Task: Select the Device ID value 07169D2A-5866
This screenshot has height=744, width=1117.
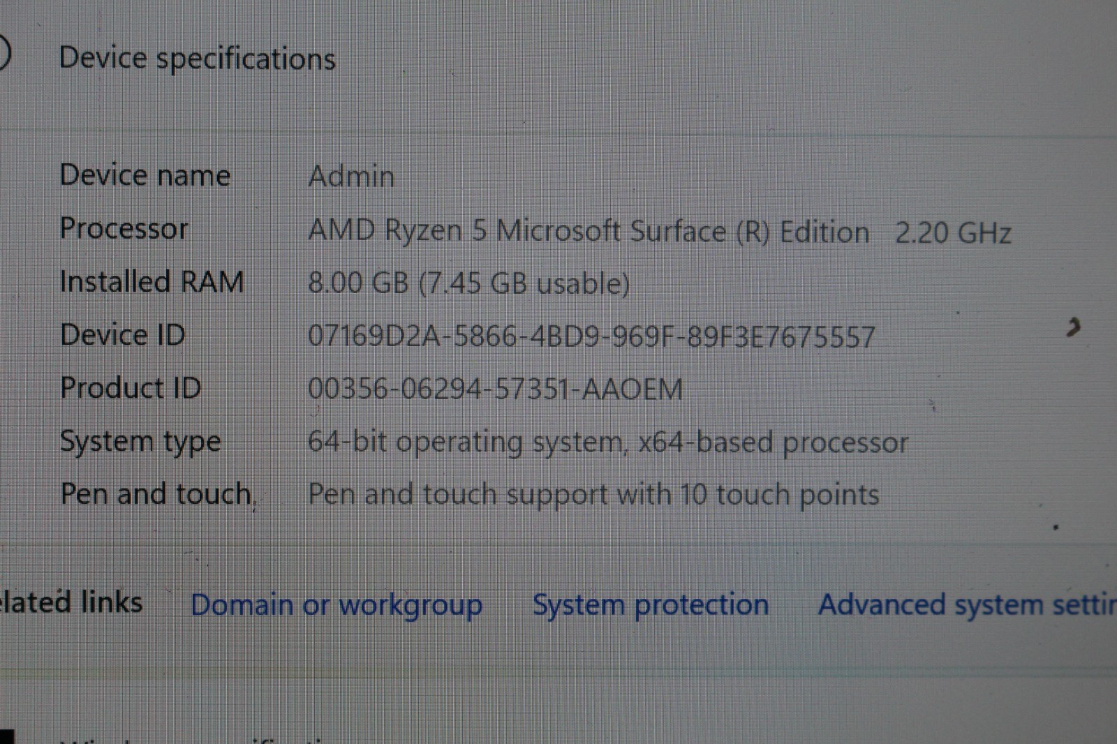Action: (x=591, y=336)
